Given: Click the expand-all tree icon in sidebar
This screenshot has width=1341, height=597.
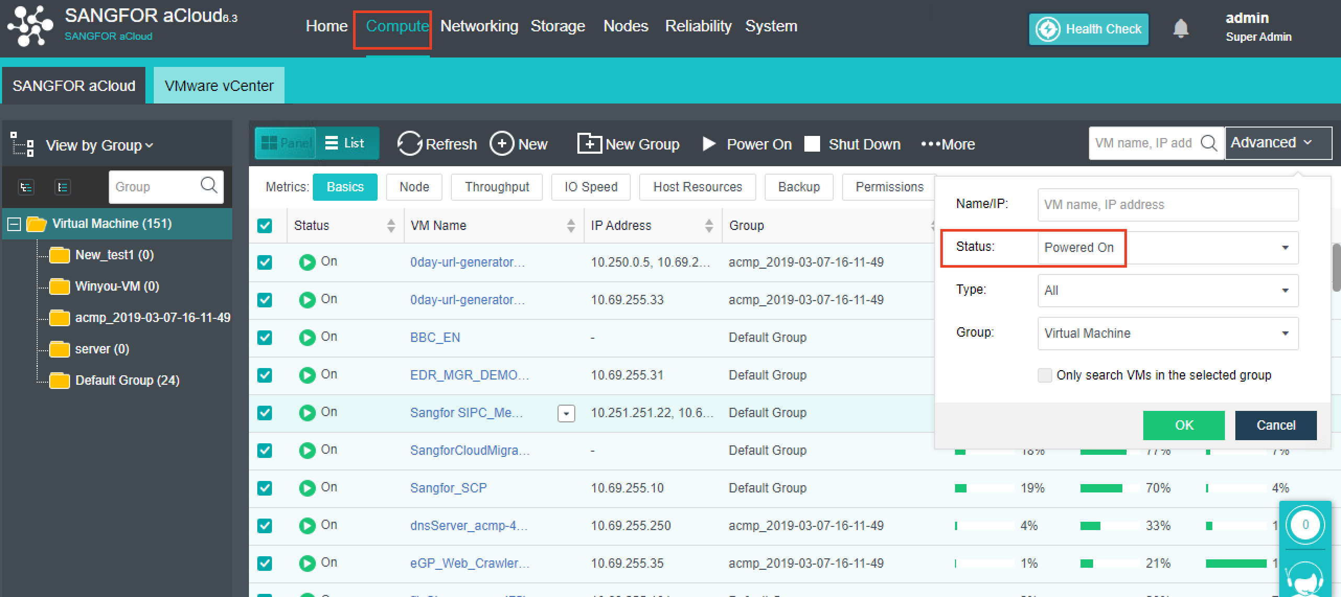Looking at the screenshot, I should pyautogui.click(x=26, y=187).
